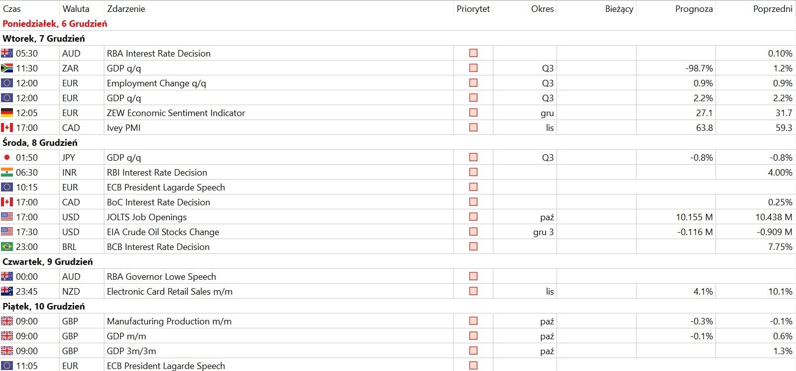Sort by the Priorytet column header
The height and width of the screenshot is (371, 796).
pyautogui.click(x=473, y=9)
